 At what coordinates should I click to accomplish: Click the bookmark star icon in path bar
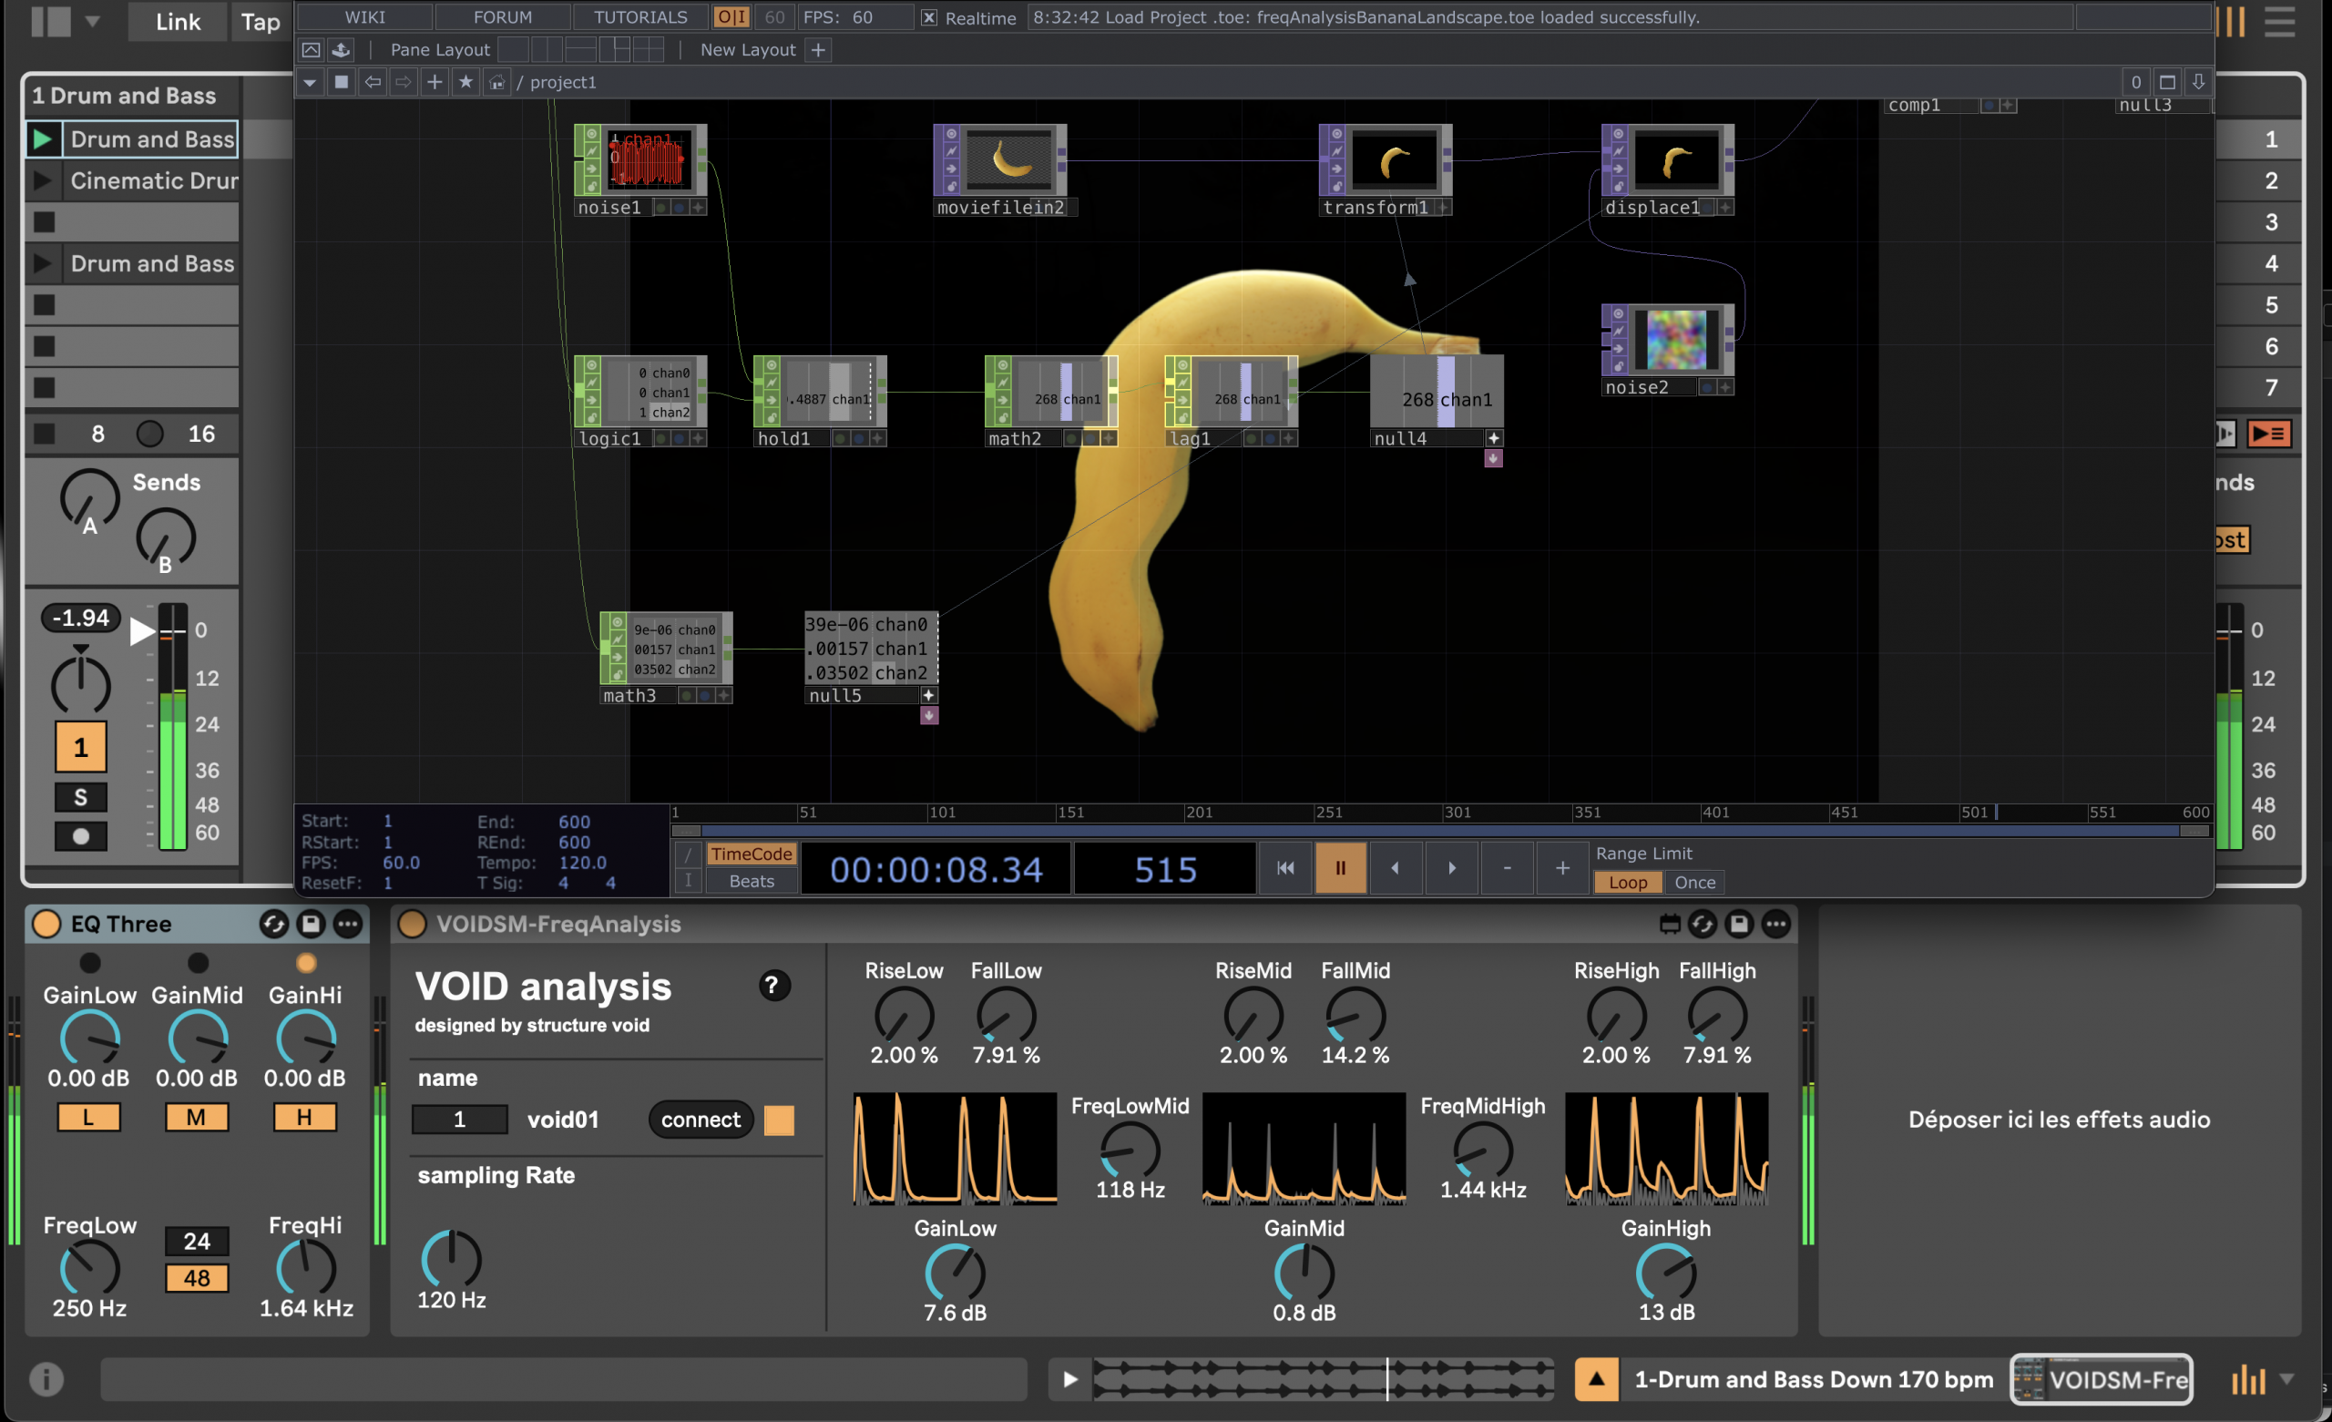pos(465,82)
